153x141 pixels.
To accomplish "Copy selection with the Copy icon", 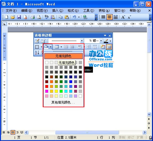I will 60,17.
